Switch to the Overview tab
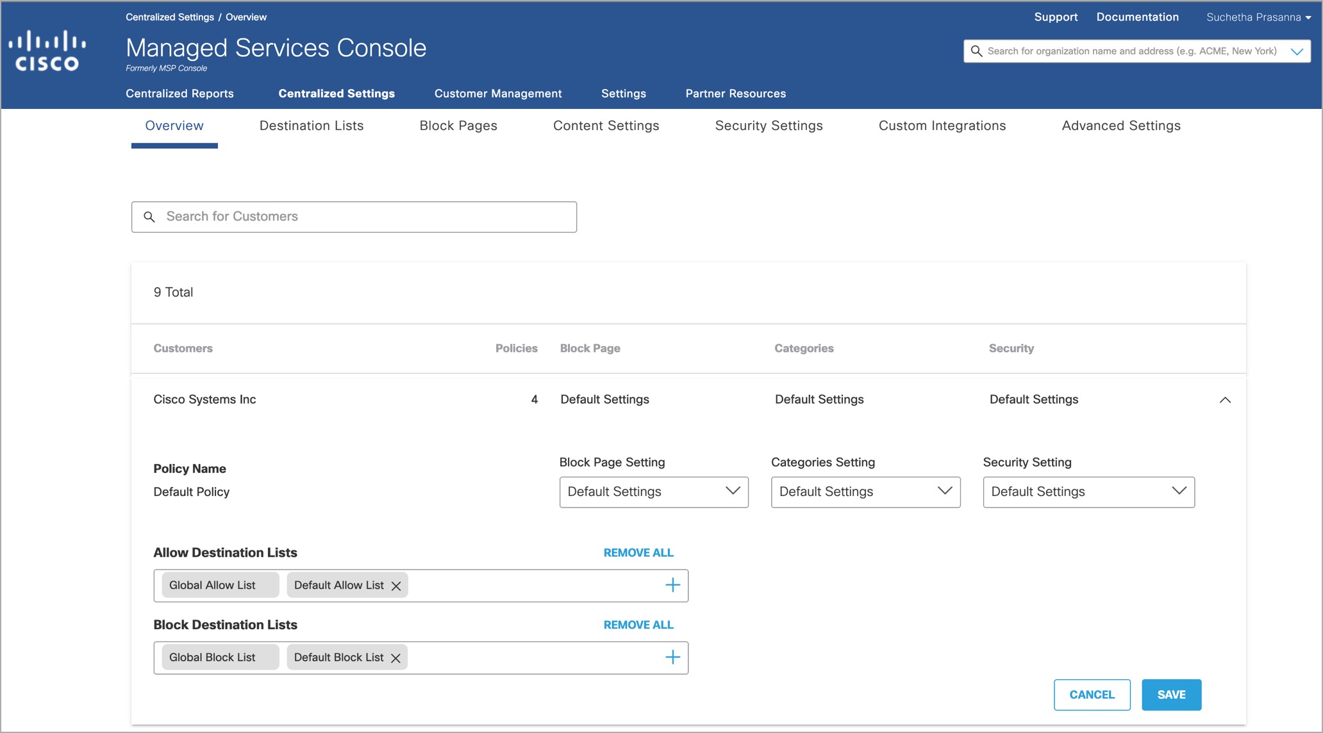This screenshot has width=1323, height=733. click(x=174, y=126)
